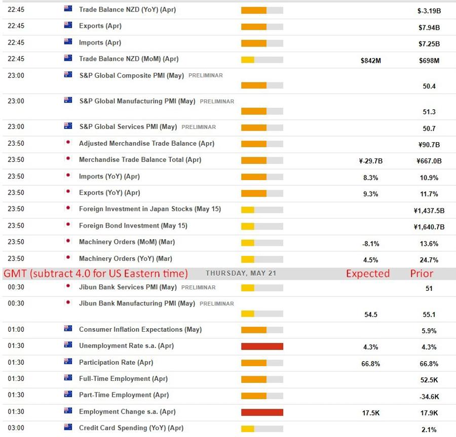Click yellow impact bar for Foreign Investment in Japan Stocks

click(x=262, y=210)
